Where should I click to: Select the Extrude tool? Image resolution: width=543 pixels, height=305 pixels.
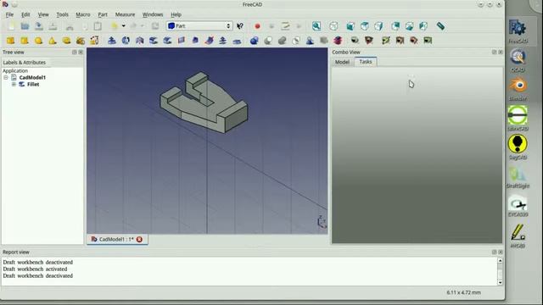pos(111,41)
